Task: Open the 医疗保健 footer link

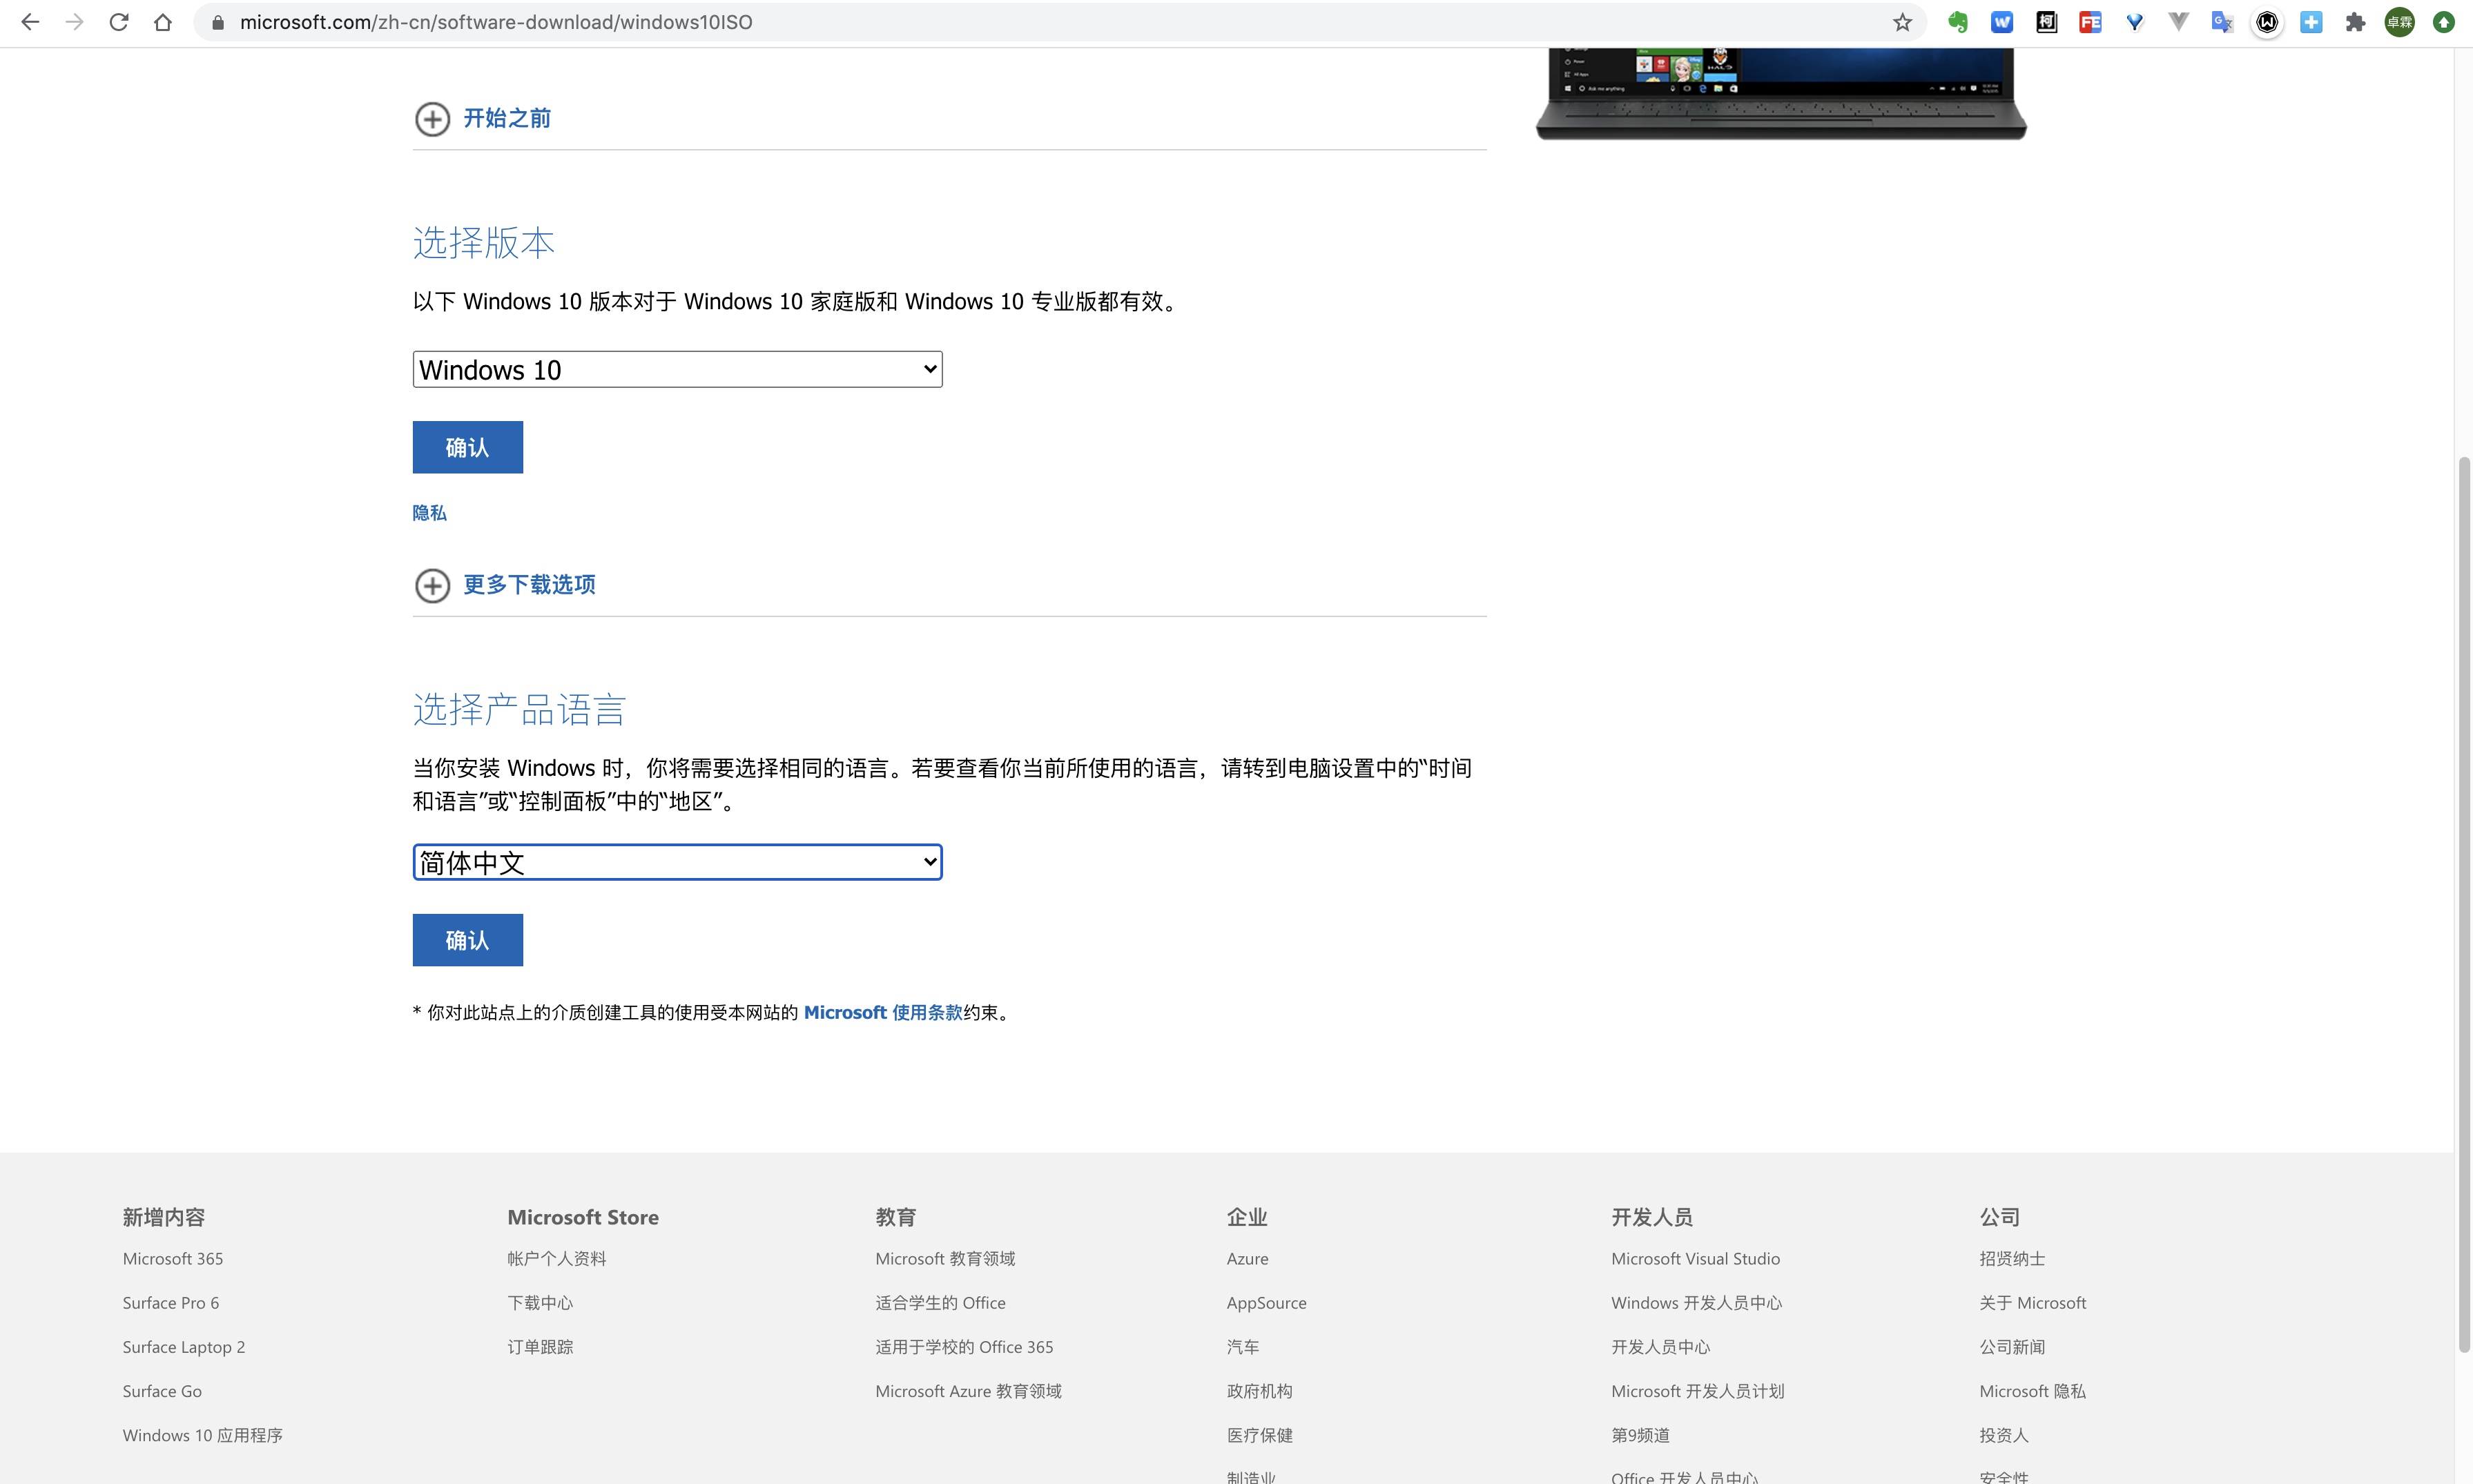Action: pyautogui.click(x=1259, y=1435)
